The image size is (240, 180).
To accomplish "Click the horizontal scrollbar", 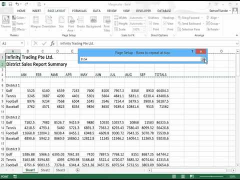I will (x=188, y=170).
